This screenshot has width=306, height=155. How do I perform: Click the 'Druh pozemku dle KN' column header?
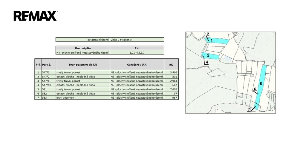[83, 64]
